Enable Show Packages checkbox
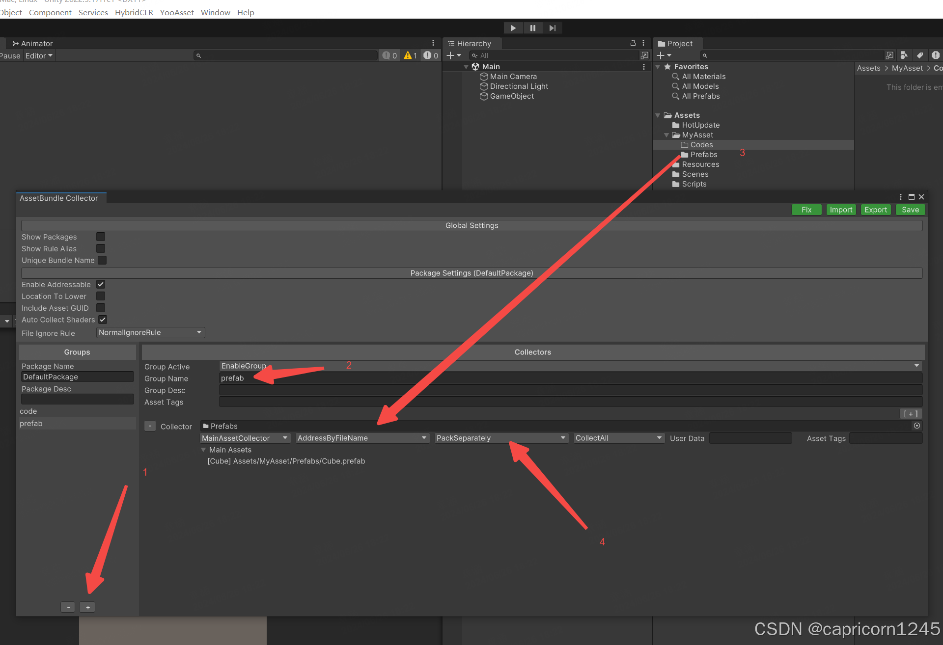Screen dimensions: 943x645 (x=101, y=237)
